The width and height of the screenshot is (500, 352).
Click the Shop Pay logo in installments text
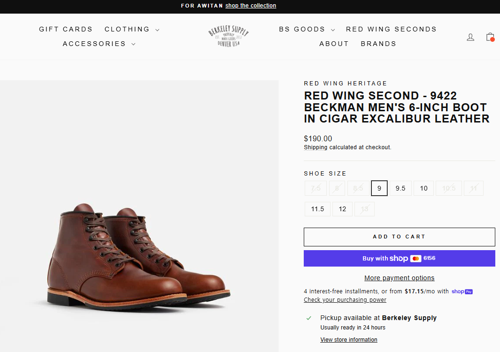tap(462, 291)
